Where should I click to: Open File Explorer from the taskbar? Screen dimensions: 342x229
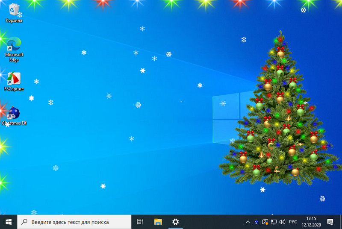point(158,222)
